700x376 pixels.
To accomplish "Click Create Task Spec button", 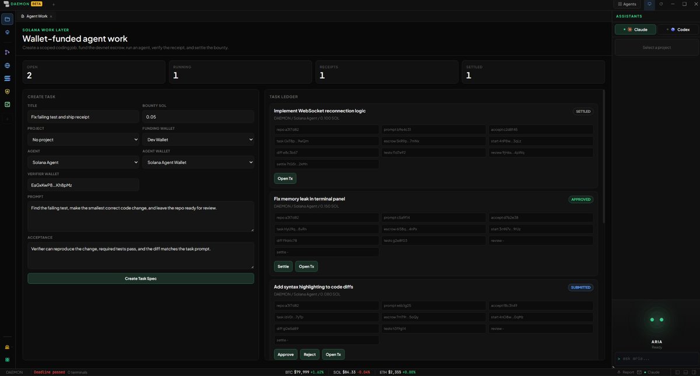I will 141,279.
